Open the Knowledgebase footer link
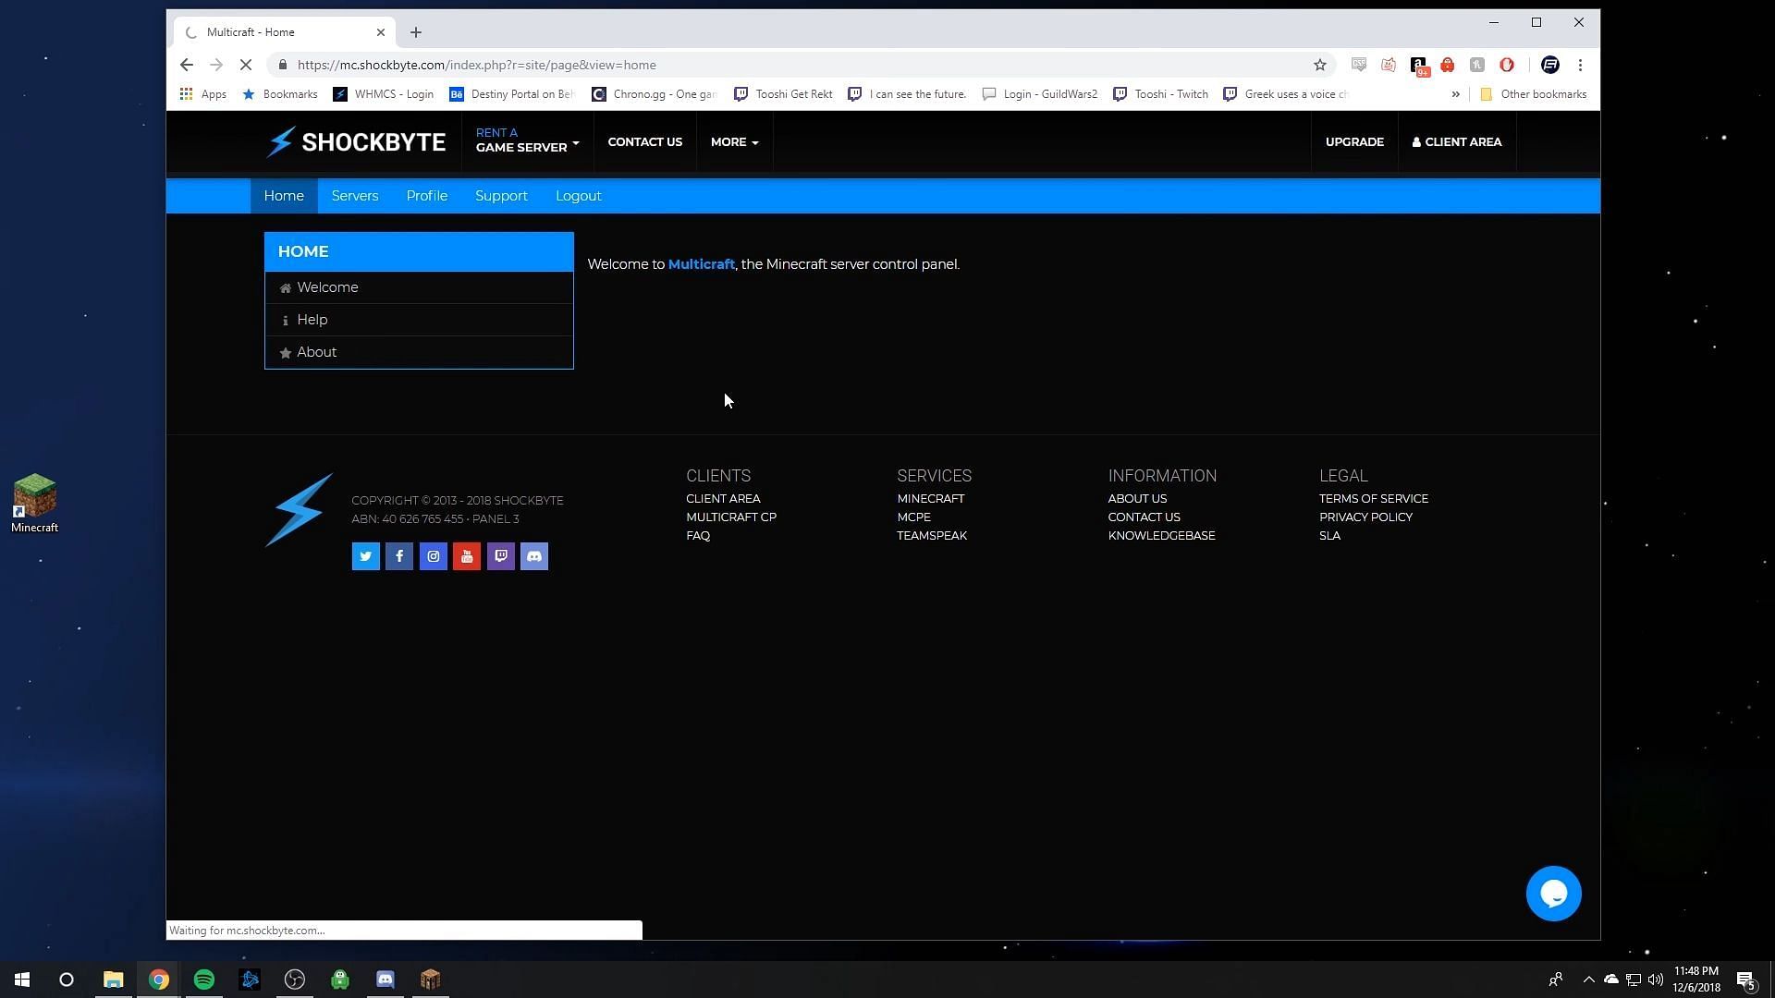 coord(1161,536)
